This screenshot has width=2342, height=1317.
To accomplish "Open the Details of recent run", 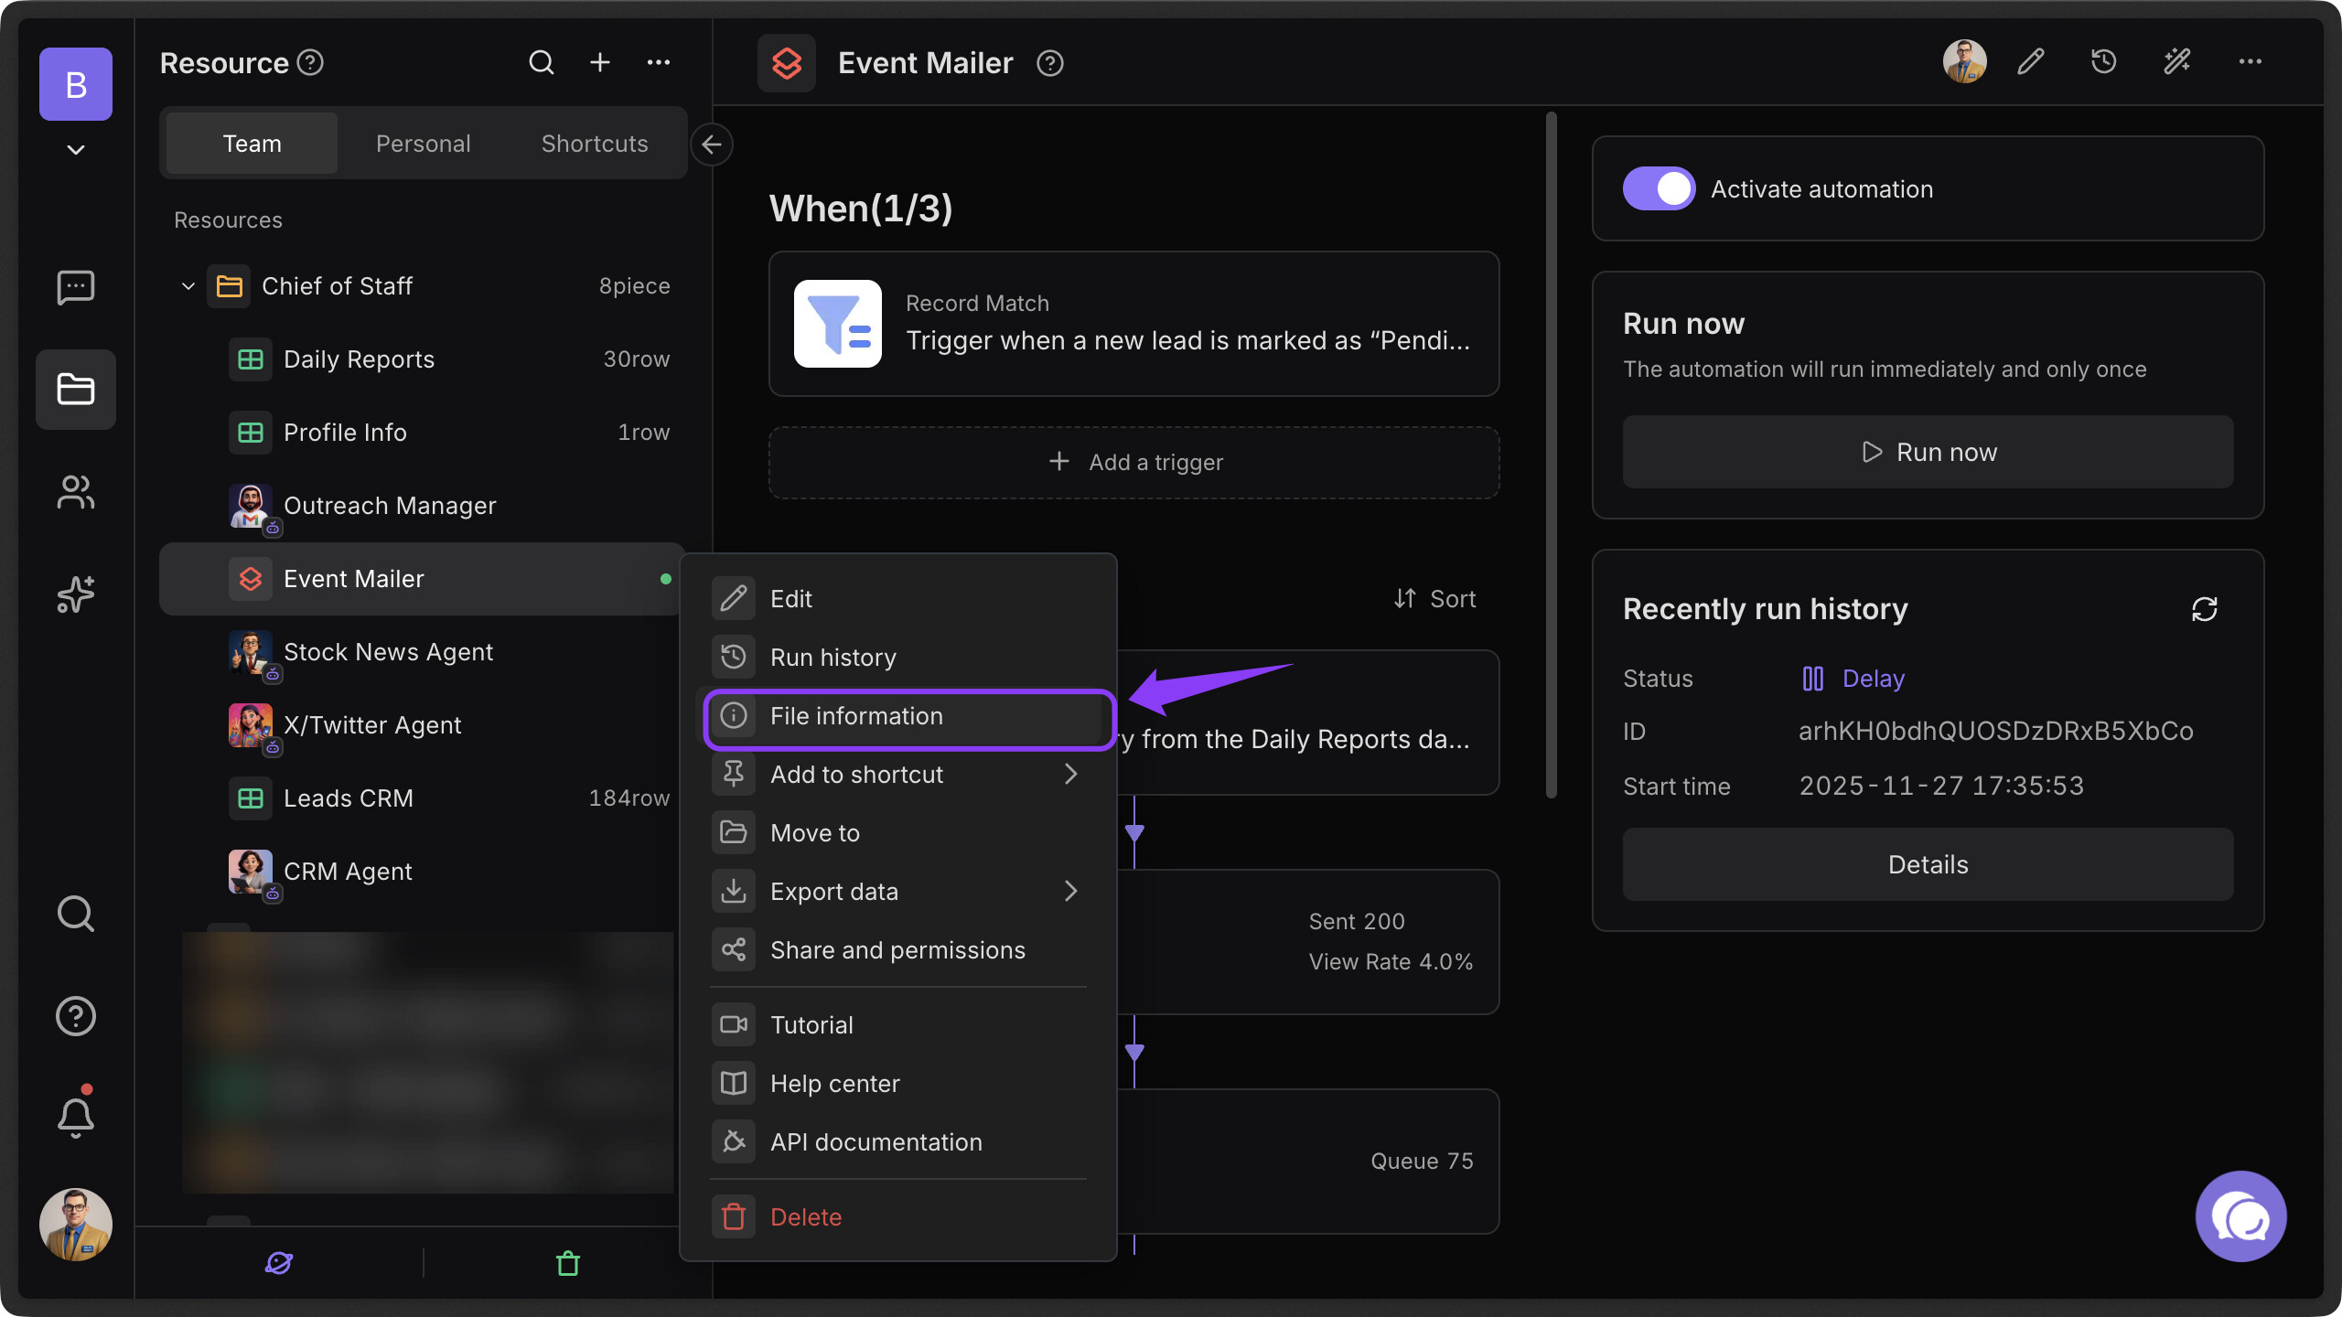I will pos(1928,864).
